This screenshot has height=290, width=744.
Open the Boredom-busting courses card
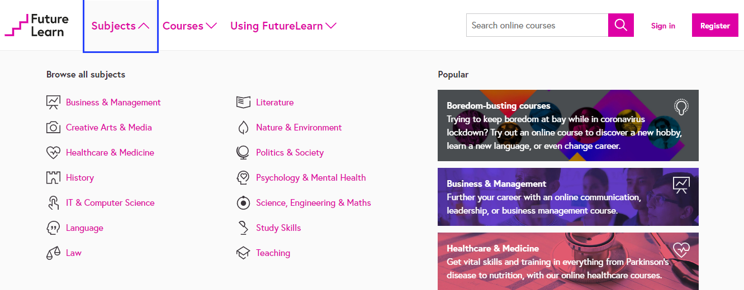(x=568, y=125)
